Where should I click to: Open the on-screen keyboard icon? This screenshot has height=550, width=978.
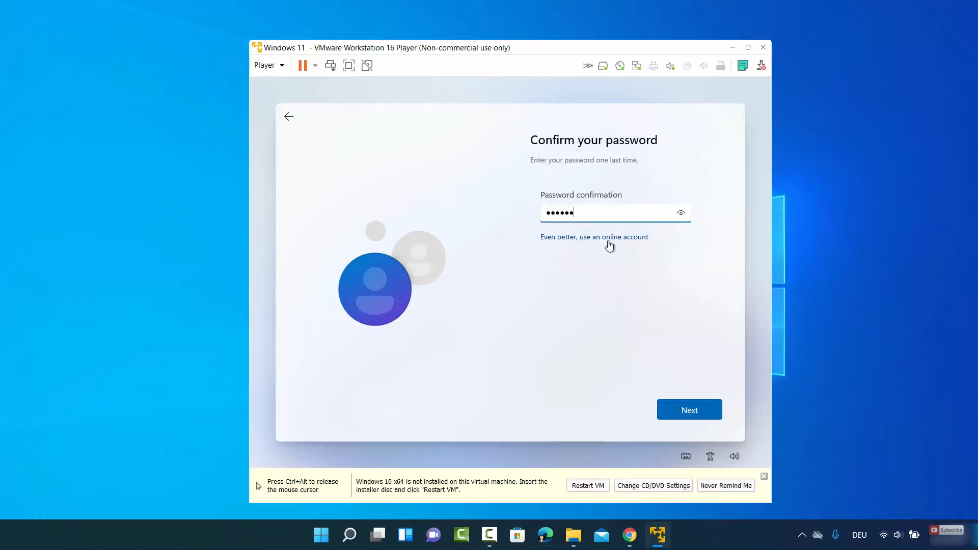click(x=686, y=456)
